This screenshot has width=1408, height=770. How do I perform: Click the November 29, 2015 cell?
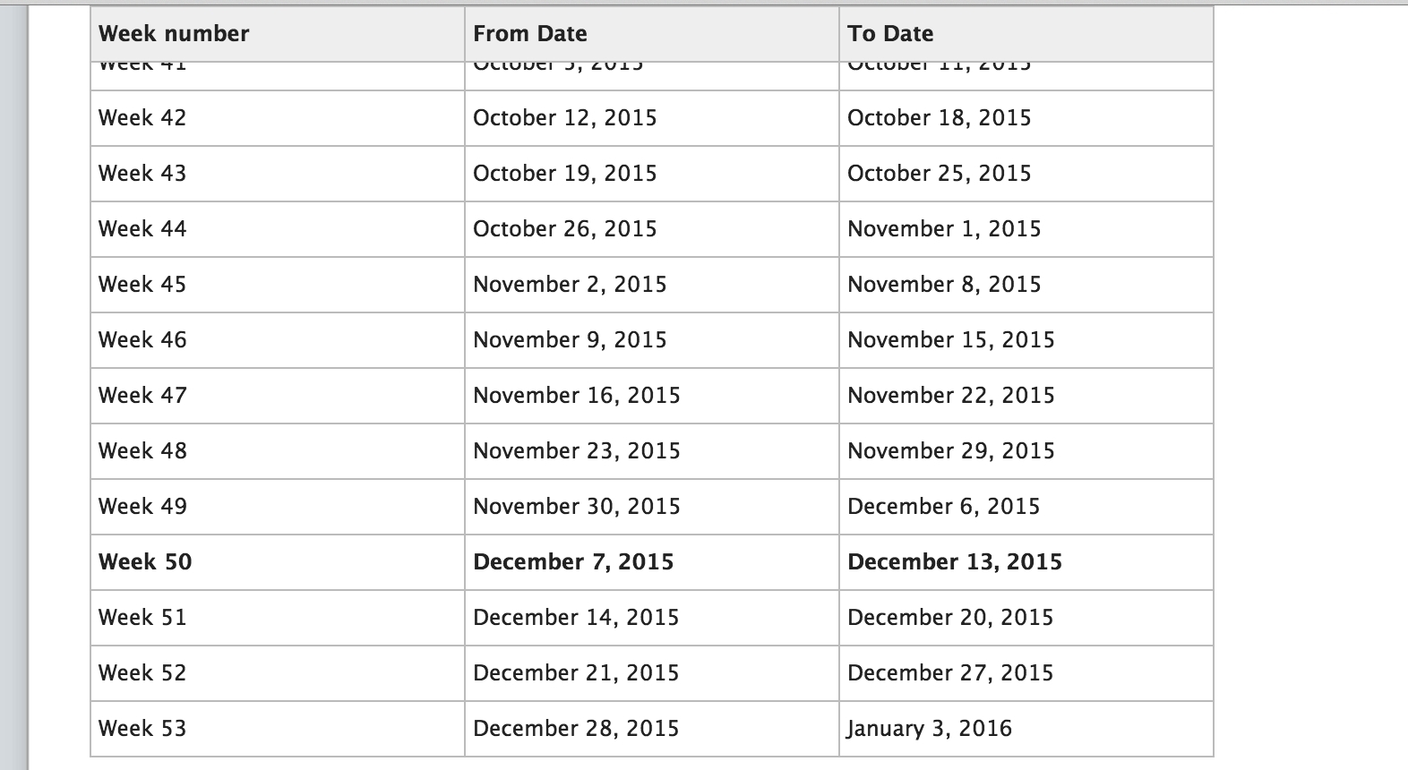1026,451
